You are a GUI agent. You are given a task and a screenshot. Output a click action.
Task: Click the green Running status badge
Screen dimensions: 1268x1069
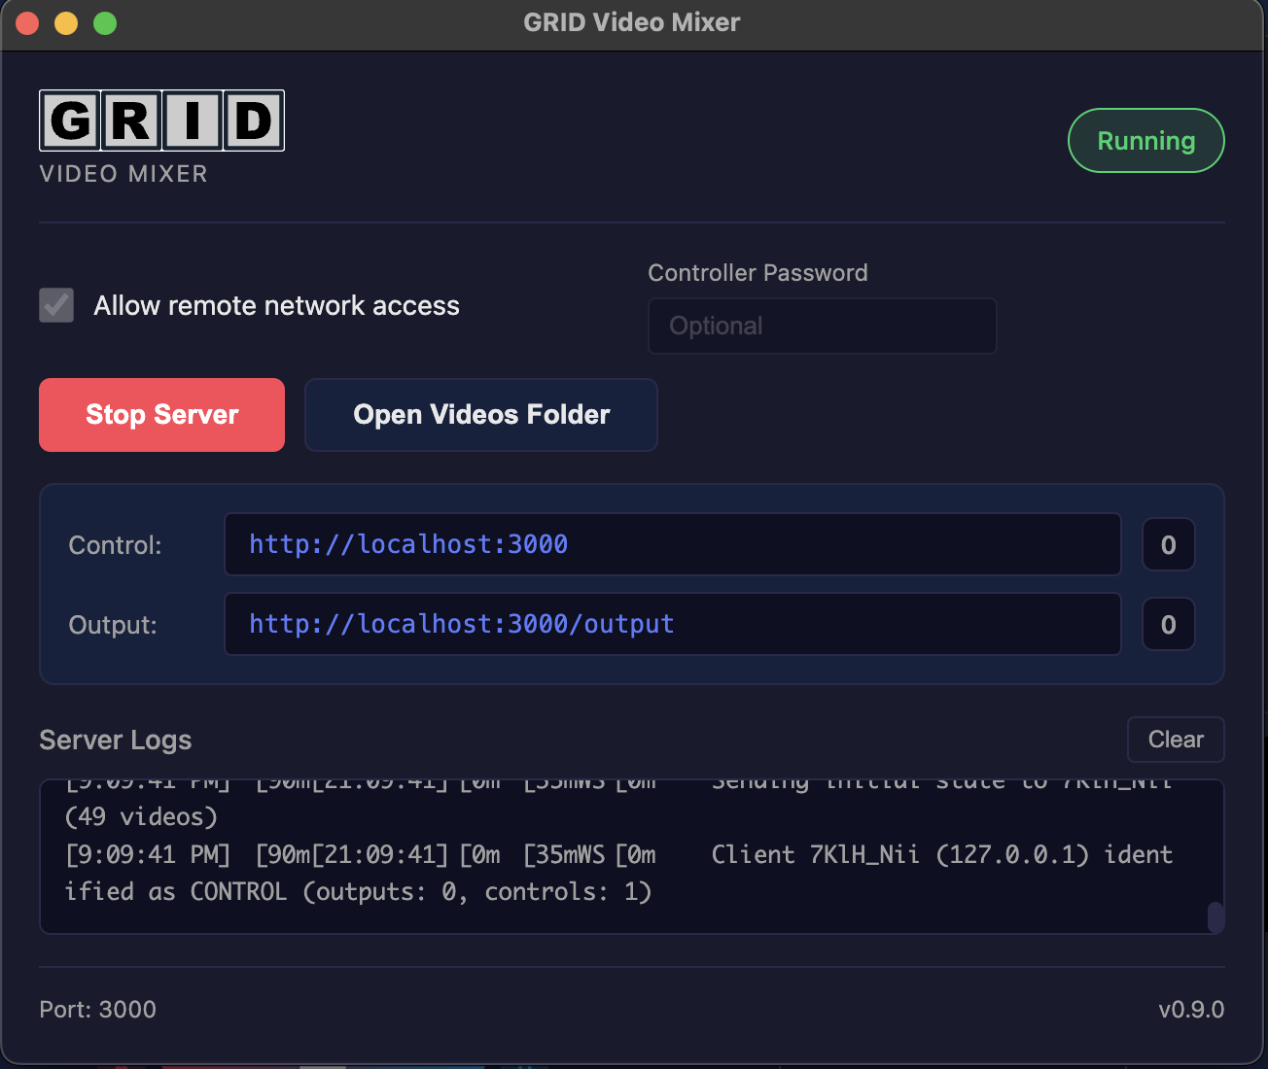pos(1145,140)
